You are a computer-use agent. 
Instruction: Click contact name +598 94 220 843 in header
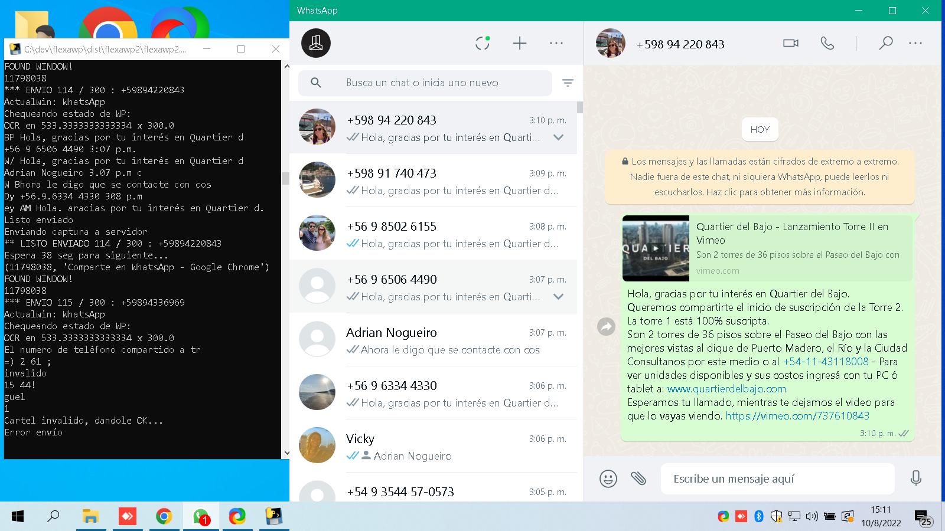point(680,44)
